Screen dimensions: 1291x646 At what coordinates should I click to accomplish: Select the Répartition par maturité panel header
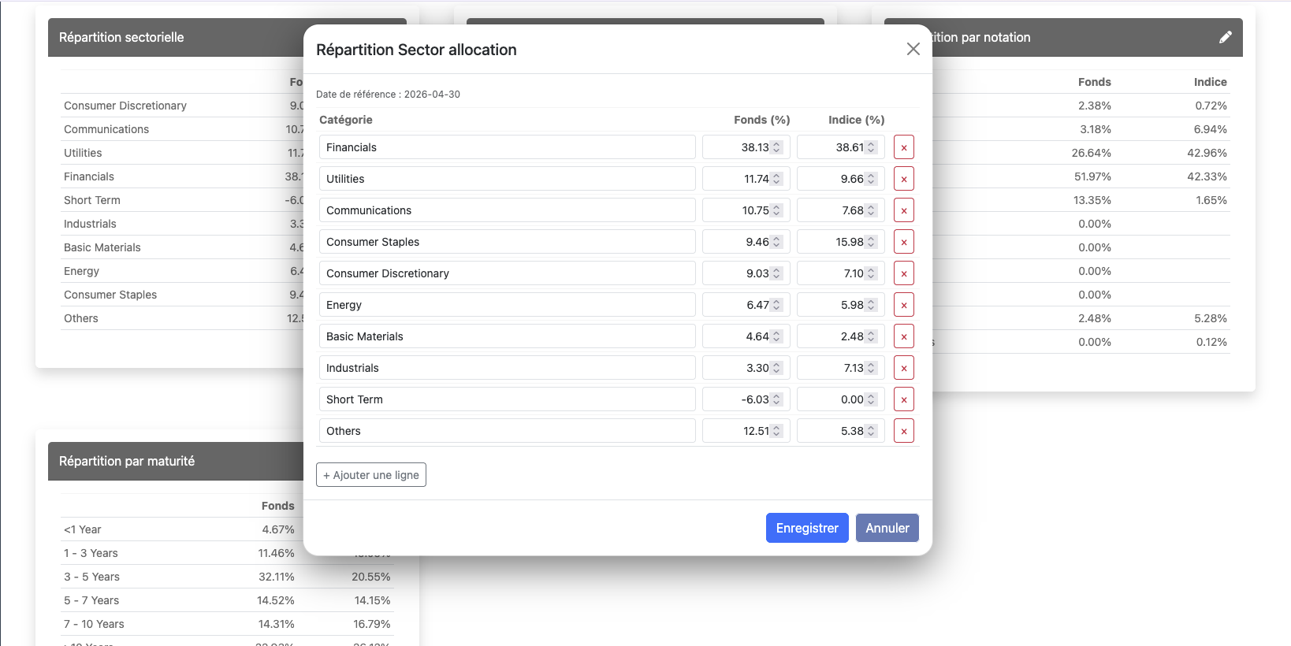176,461
